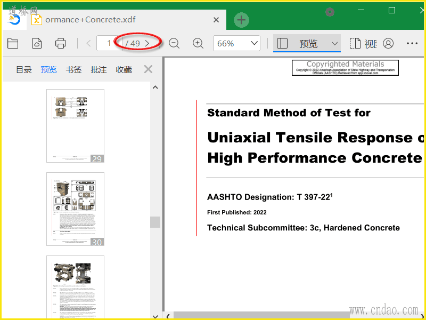The width and height of the screenshot is (426, 320).
Task: Click 'Technical Subcommittee: 3c, Hardened Concrete' text
Action: point(303,228)
